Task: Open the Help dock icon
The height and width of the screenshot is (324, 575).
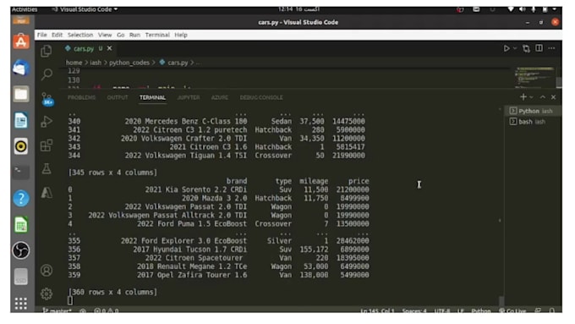Action: click(x=21, y=199)
